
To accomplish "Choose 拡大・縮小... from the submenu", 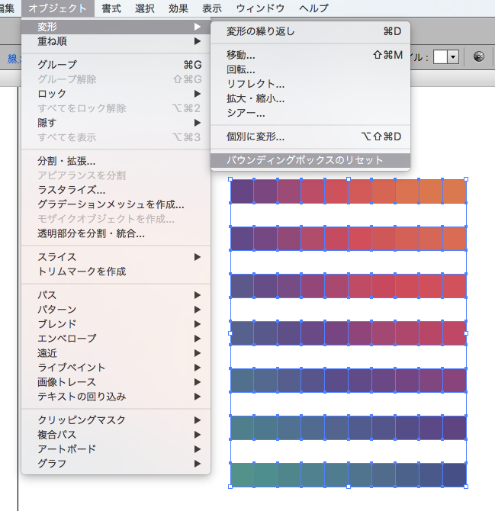I will coord(310,98).
